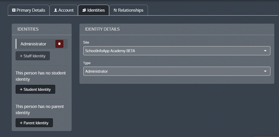The width and height of the screenshot is (279, 137).
Task: Click the person icon on Account tab
Action: pos(55,10)
